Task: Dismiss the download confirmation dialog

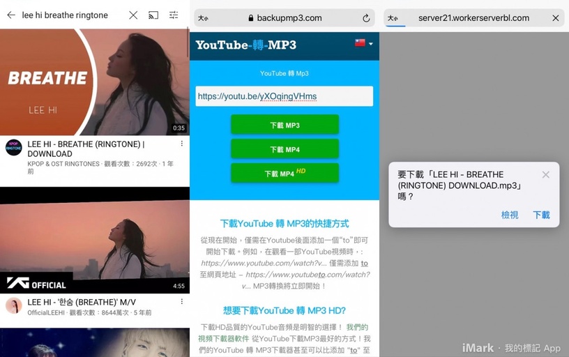Action: pyautogui.click(x=545, y=175)
